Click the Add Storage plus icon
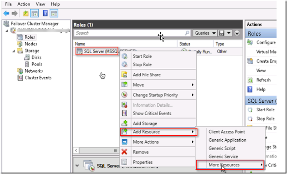This screenshot has width=287, height=174. point(124,123)
